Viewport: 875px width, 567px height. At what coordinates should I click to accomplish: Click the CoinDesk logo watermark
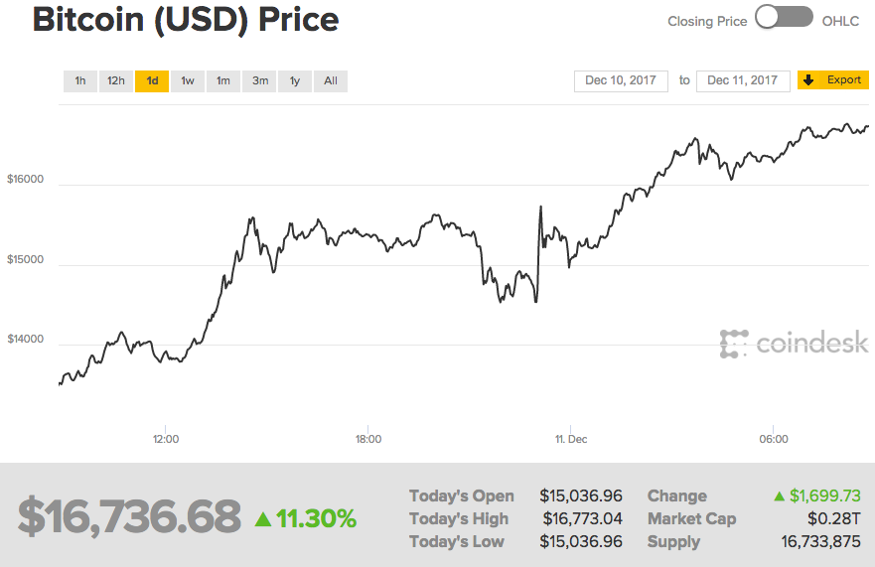coord(794,344)
